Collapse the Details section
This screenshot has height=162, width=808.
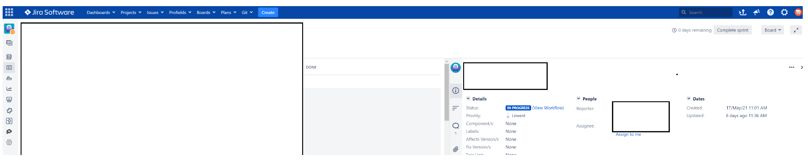468,99
